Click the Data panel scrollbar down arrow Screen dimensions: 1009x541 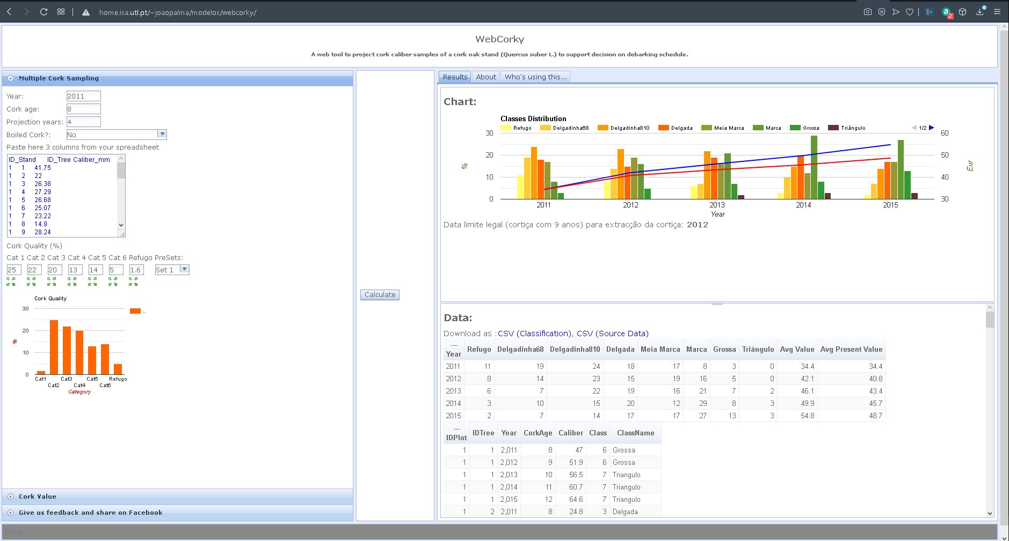pyautogui.click(x=990, y=513)
